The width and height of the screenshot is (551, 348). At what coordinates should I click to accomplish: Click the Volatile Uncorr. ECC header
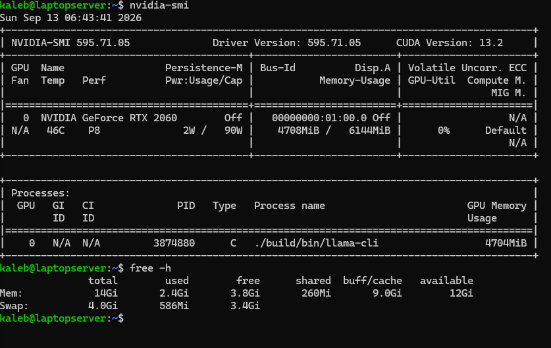(x=467, y=68)
